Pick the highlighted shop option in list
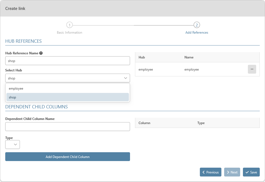The image size is (265, 182). coord(67,97)
